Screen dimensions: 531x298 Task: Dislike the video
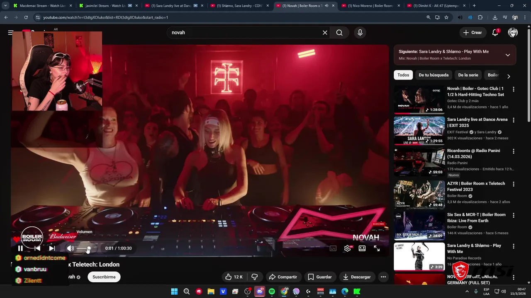(255, 277)
